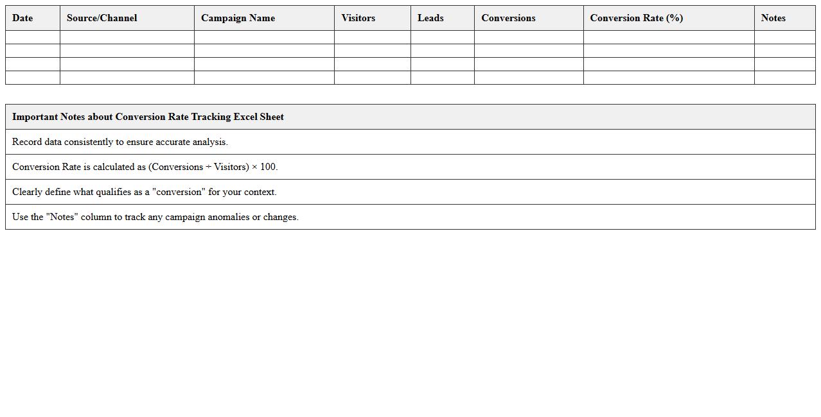Select the Source/Channel column header
821x417 pixels.
(127, 18)
